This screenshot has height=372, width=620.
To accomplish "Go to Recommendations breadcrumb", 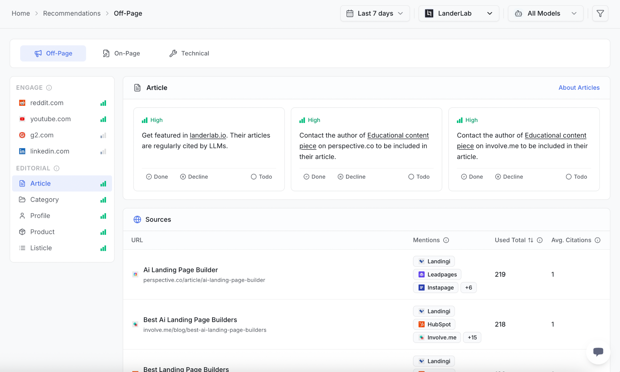I will tap(72, 13).
